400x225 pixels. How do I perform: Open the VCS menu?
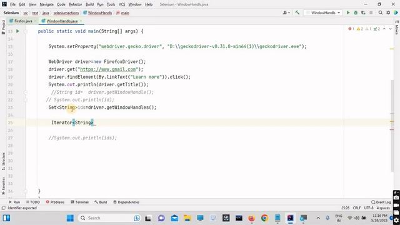(122, 4)
